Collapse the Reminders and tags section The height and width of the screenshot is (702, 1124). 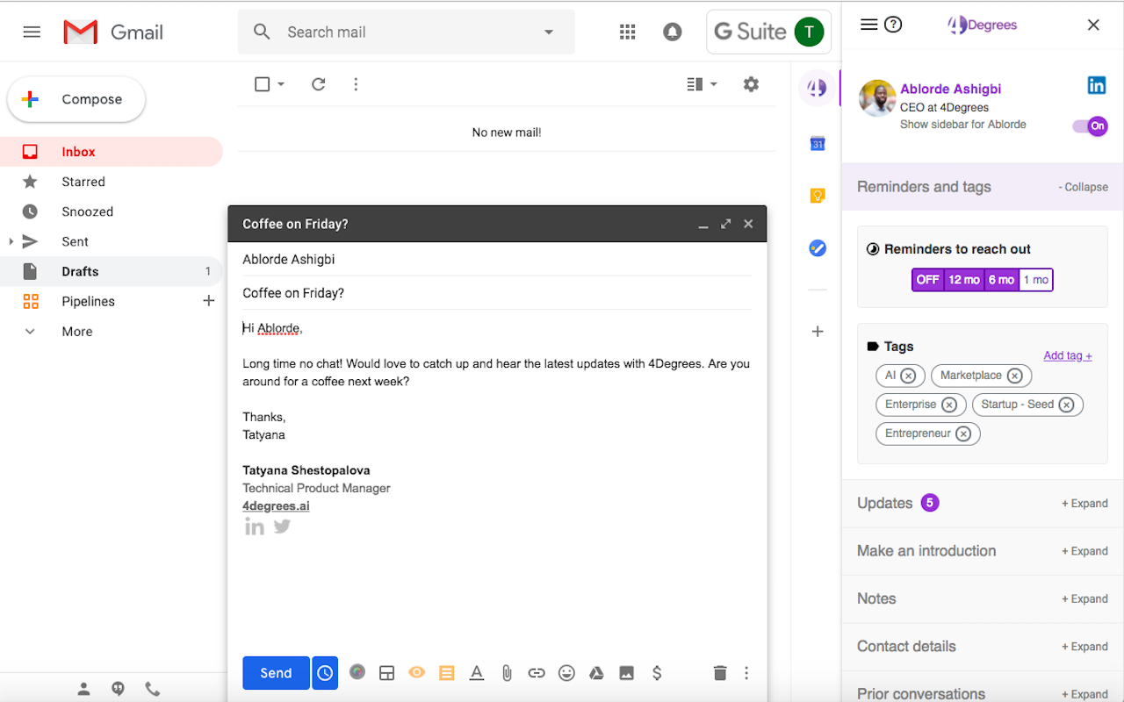pos(1083,186)
